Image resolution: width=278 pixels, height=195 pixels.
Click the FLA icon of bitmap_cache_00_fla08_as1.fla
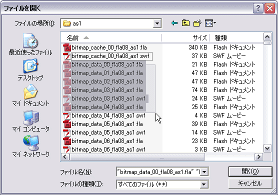point(67,47)
